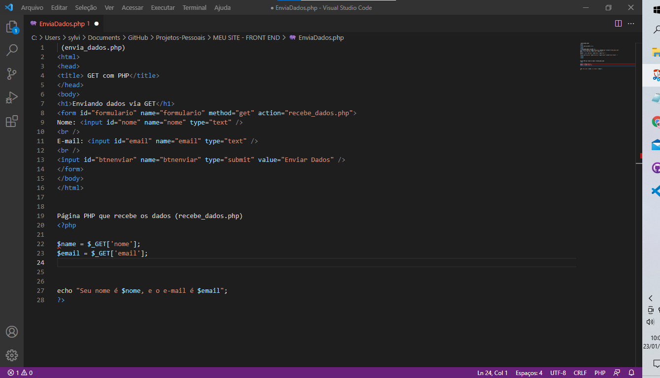Open the volume icon in system tray

coord(650,322)
